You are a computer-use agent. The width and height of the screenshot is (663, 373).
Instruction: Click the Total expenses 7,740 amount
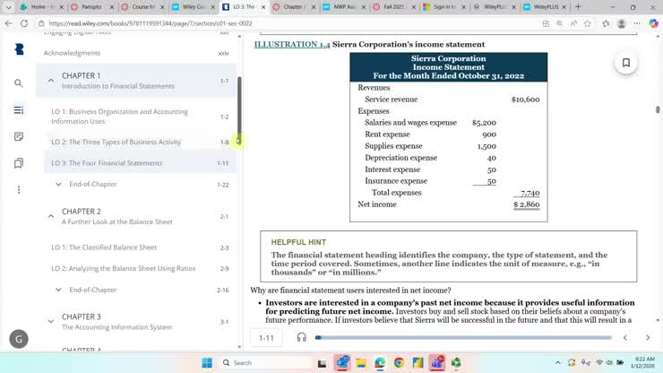click(530, 193)
